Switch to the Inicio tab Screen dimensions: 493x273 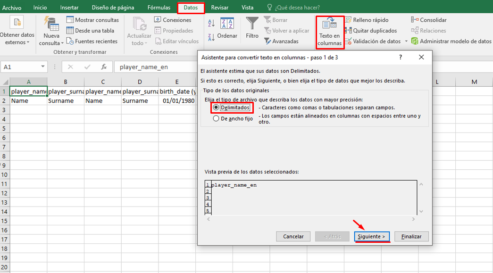pyautogui.click(x=40, y=8)
